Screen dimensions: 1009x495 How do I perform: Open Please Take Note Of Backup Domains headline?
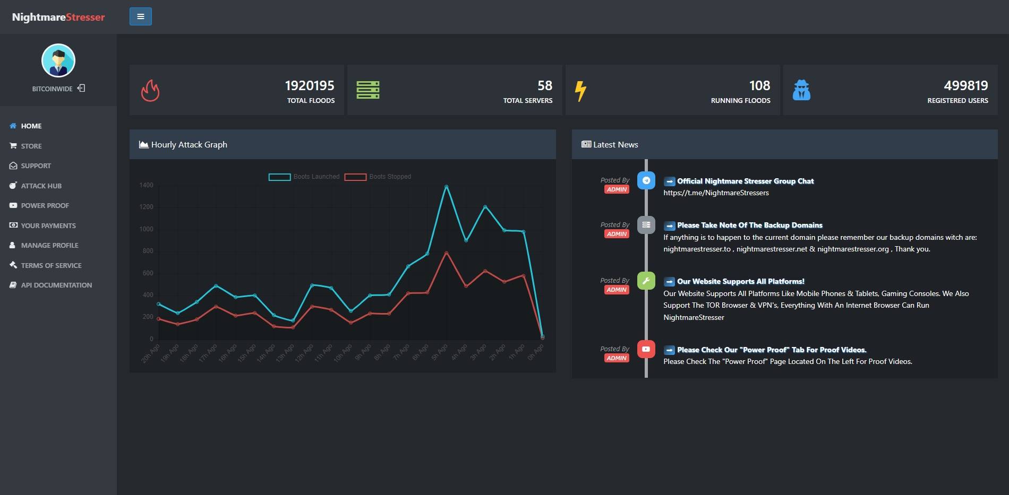point(750,225)
